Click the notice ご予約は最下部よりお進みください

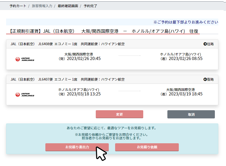point(186,22)
